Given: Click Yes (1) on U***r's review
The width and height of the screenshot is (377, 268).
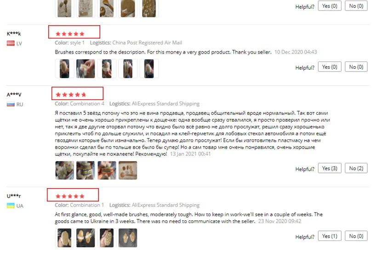Looking at the screenshot, I should pyautogui.click(x=330, y=236).
